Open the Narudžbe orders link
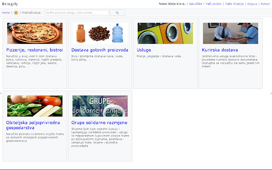 195,4
